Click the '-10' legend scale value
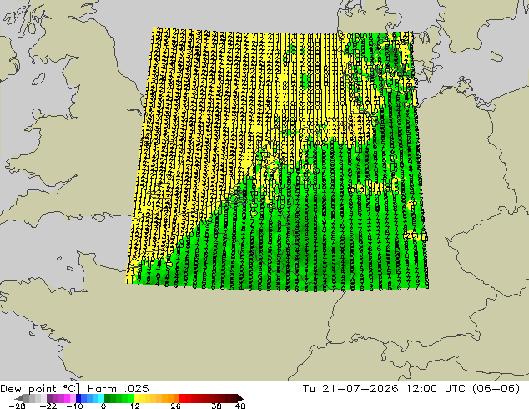 [74, 406]
